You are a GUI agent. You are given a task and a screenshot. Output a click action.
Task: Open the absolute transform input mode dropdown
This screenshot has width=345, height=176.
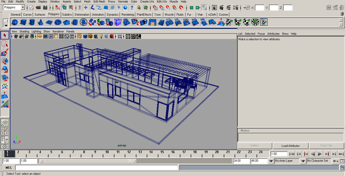tap(246, 8)
